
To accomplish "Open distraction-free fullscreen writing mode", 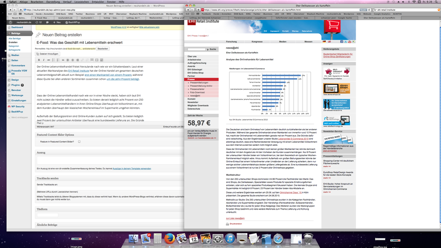I will click(x=97, y=60).
